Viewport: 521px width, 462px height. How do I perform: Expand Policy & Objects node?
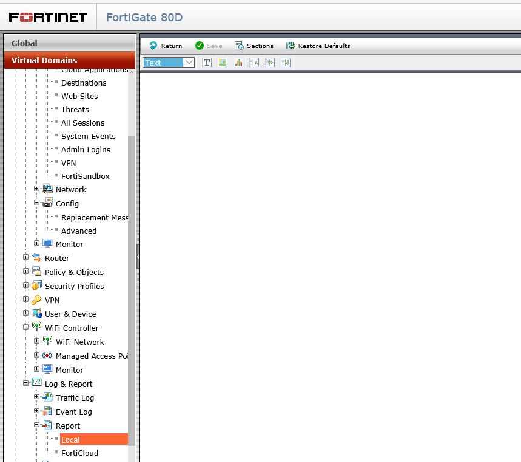coord(25,271)
